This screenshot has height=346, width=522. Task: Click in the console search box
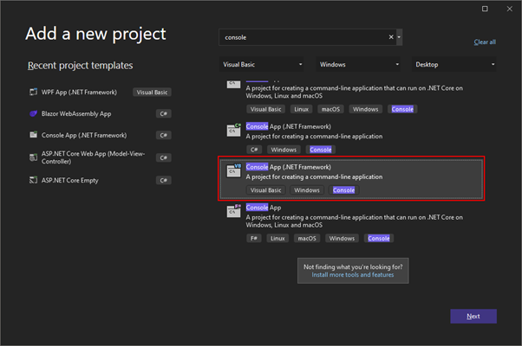(x=303, y=38)
